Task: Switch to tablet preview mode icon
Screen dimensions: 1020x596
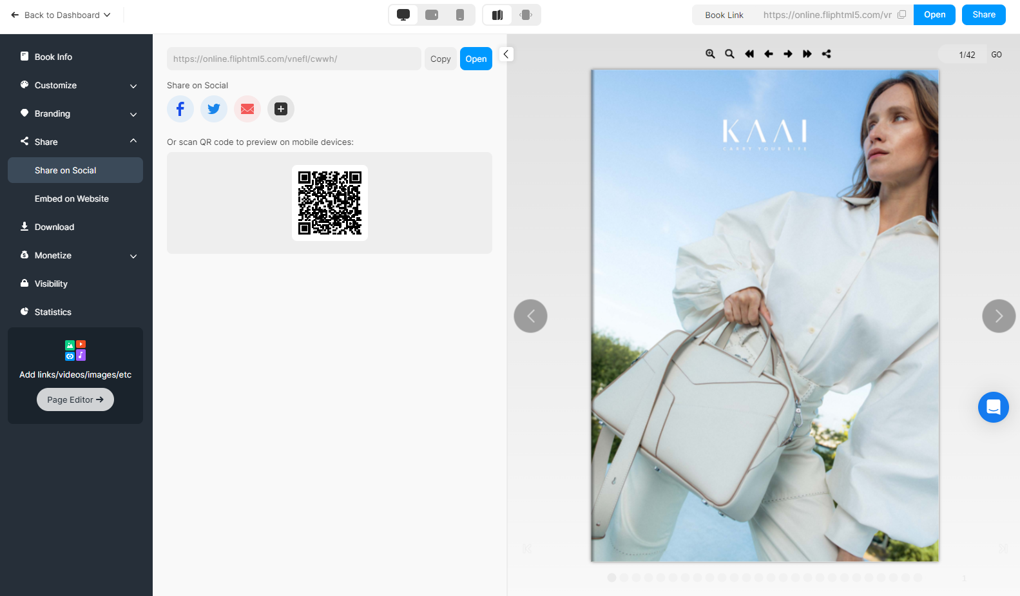Action: coord(432,15)
